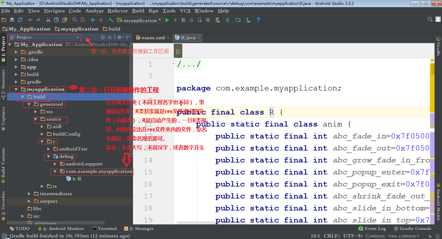442x239 pixels.
Task: Select the R.java editor tab
Action: [187, 38]
